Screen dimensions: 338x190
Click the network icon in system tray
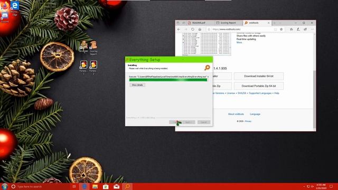[308, 186]
